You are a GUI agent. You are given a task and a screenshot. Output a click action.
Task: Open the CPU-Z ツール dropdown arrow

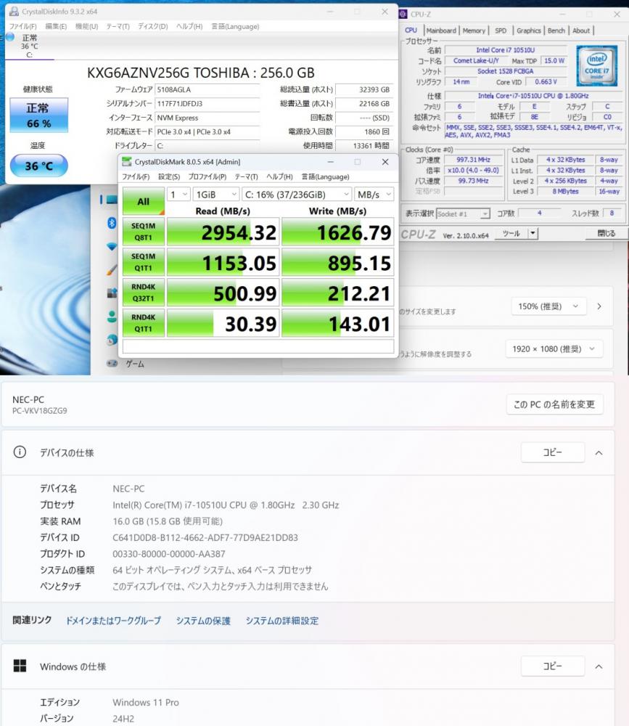point(533,233)
